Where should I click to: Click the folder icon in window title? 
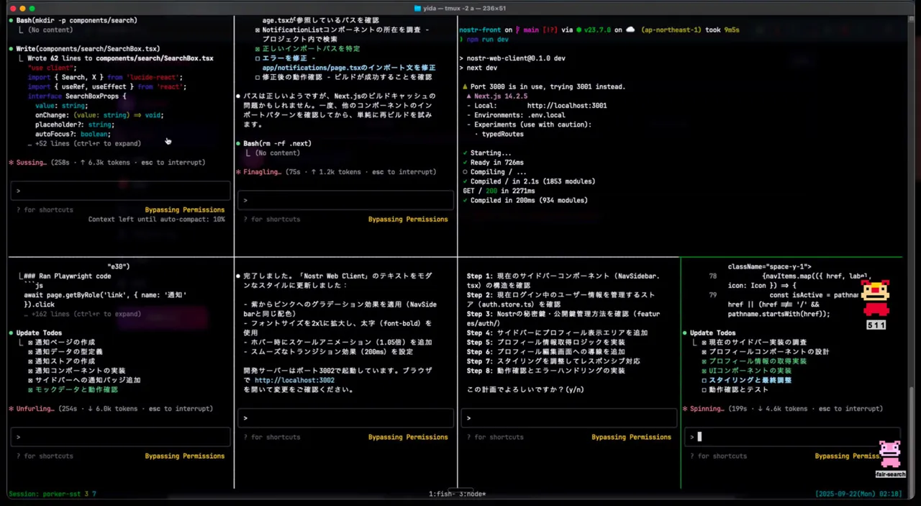tap(418, 8)
